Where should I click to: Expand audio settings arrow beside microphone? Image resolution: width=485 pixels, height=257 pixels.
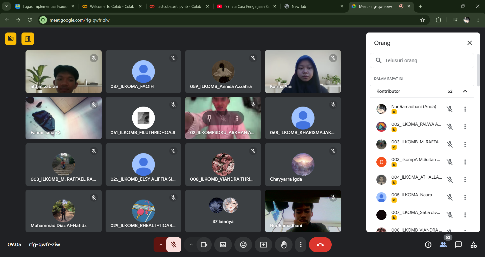tap(161, 245)
